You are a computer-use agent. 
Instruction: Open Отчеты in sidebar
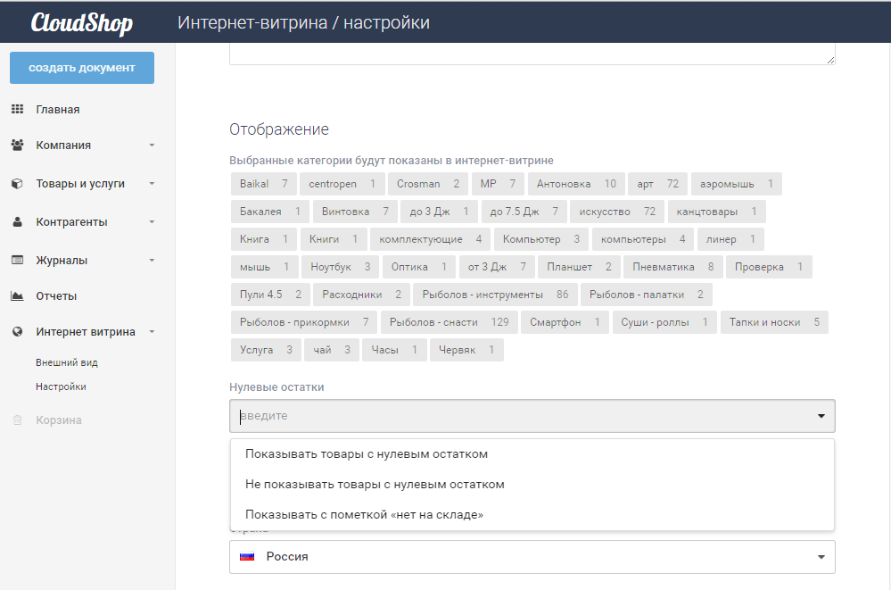coord(56,295)
